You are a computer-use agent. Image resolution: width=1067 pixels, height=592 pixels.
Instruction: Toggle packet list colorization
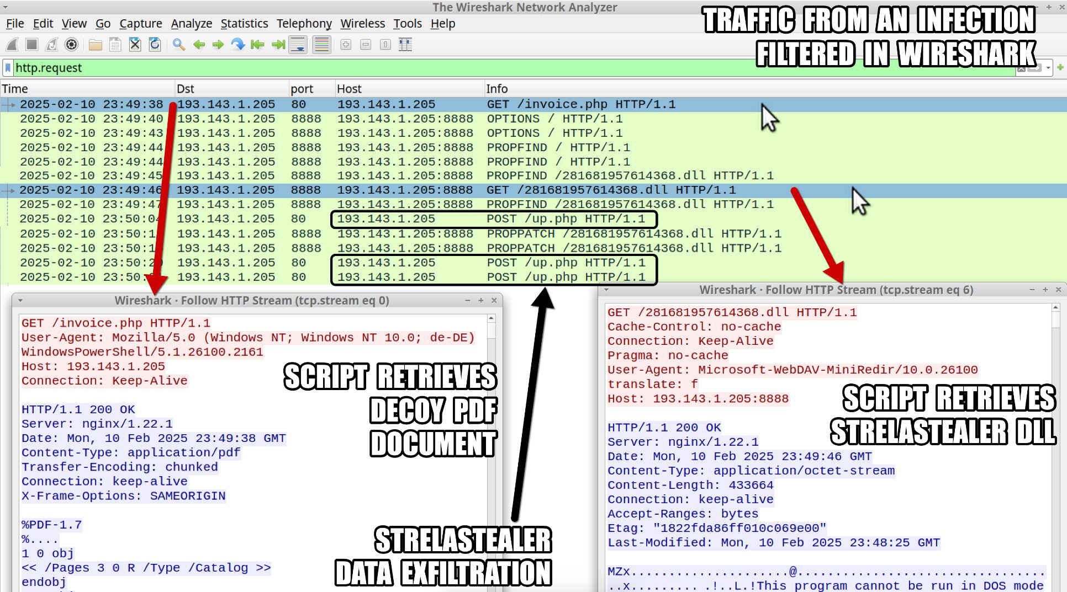pos(321,45)
